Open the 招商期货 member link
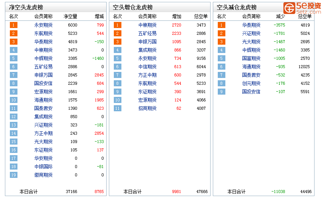 click(x=147, y=108)
